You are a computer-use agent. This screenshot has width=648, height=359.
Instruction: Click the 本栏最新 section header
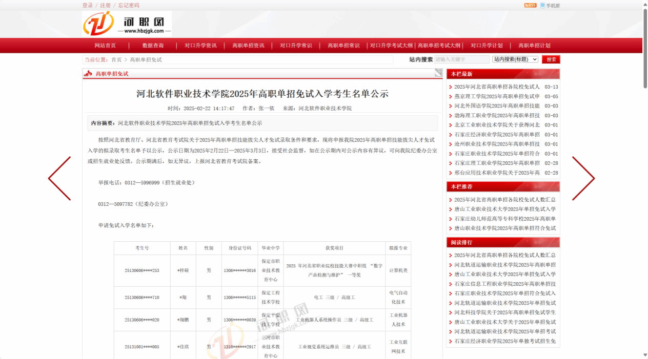tap(503, 74)
